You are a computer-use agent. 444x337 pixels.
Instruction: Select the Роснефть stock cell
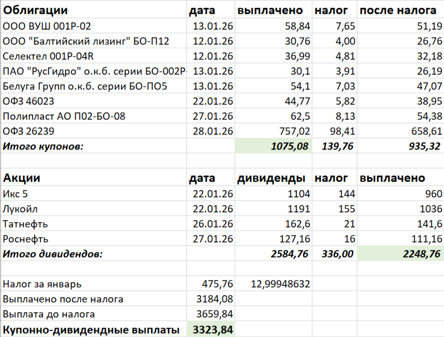[x=94, y=239]
